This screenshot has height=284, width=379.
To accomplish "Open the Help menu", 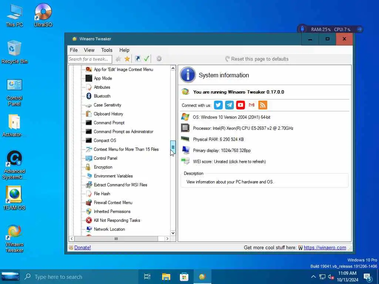I will [x=124, y=50].
